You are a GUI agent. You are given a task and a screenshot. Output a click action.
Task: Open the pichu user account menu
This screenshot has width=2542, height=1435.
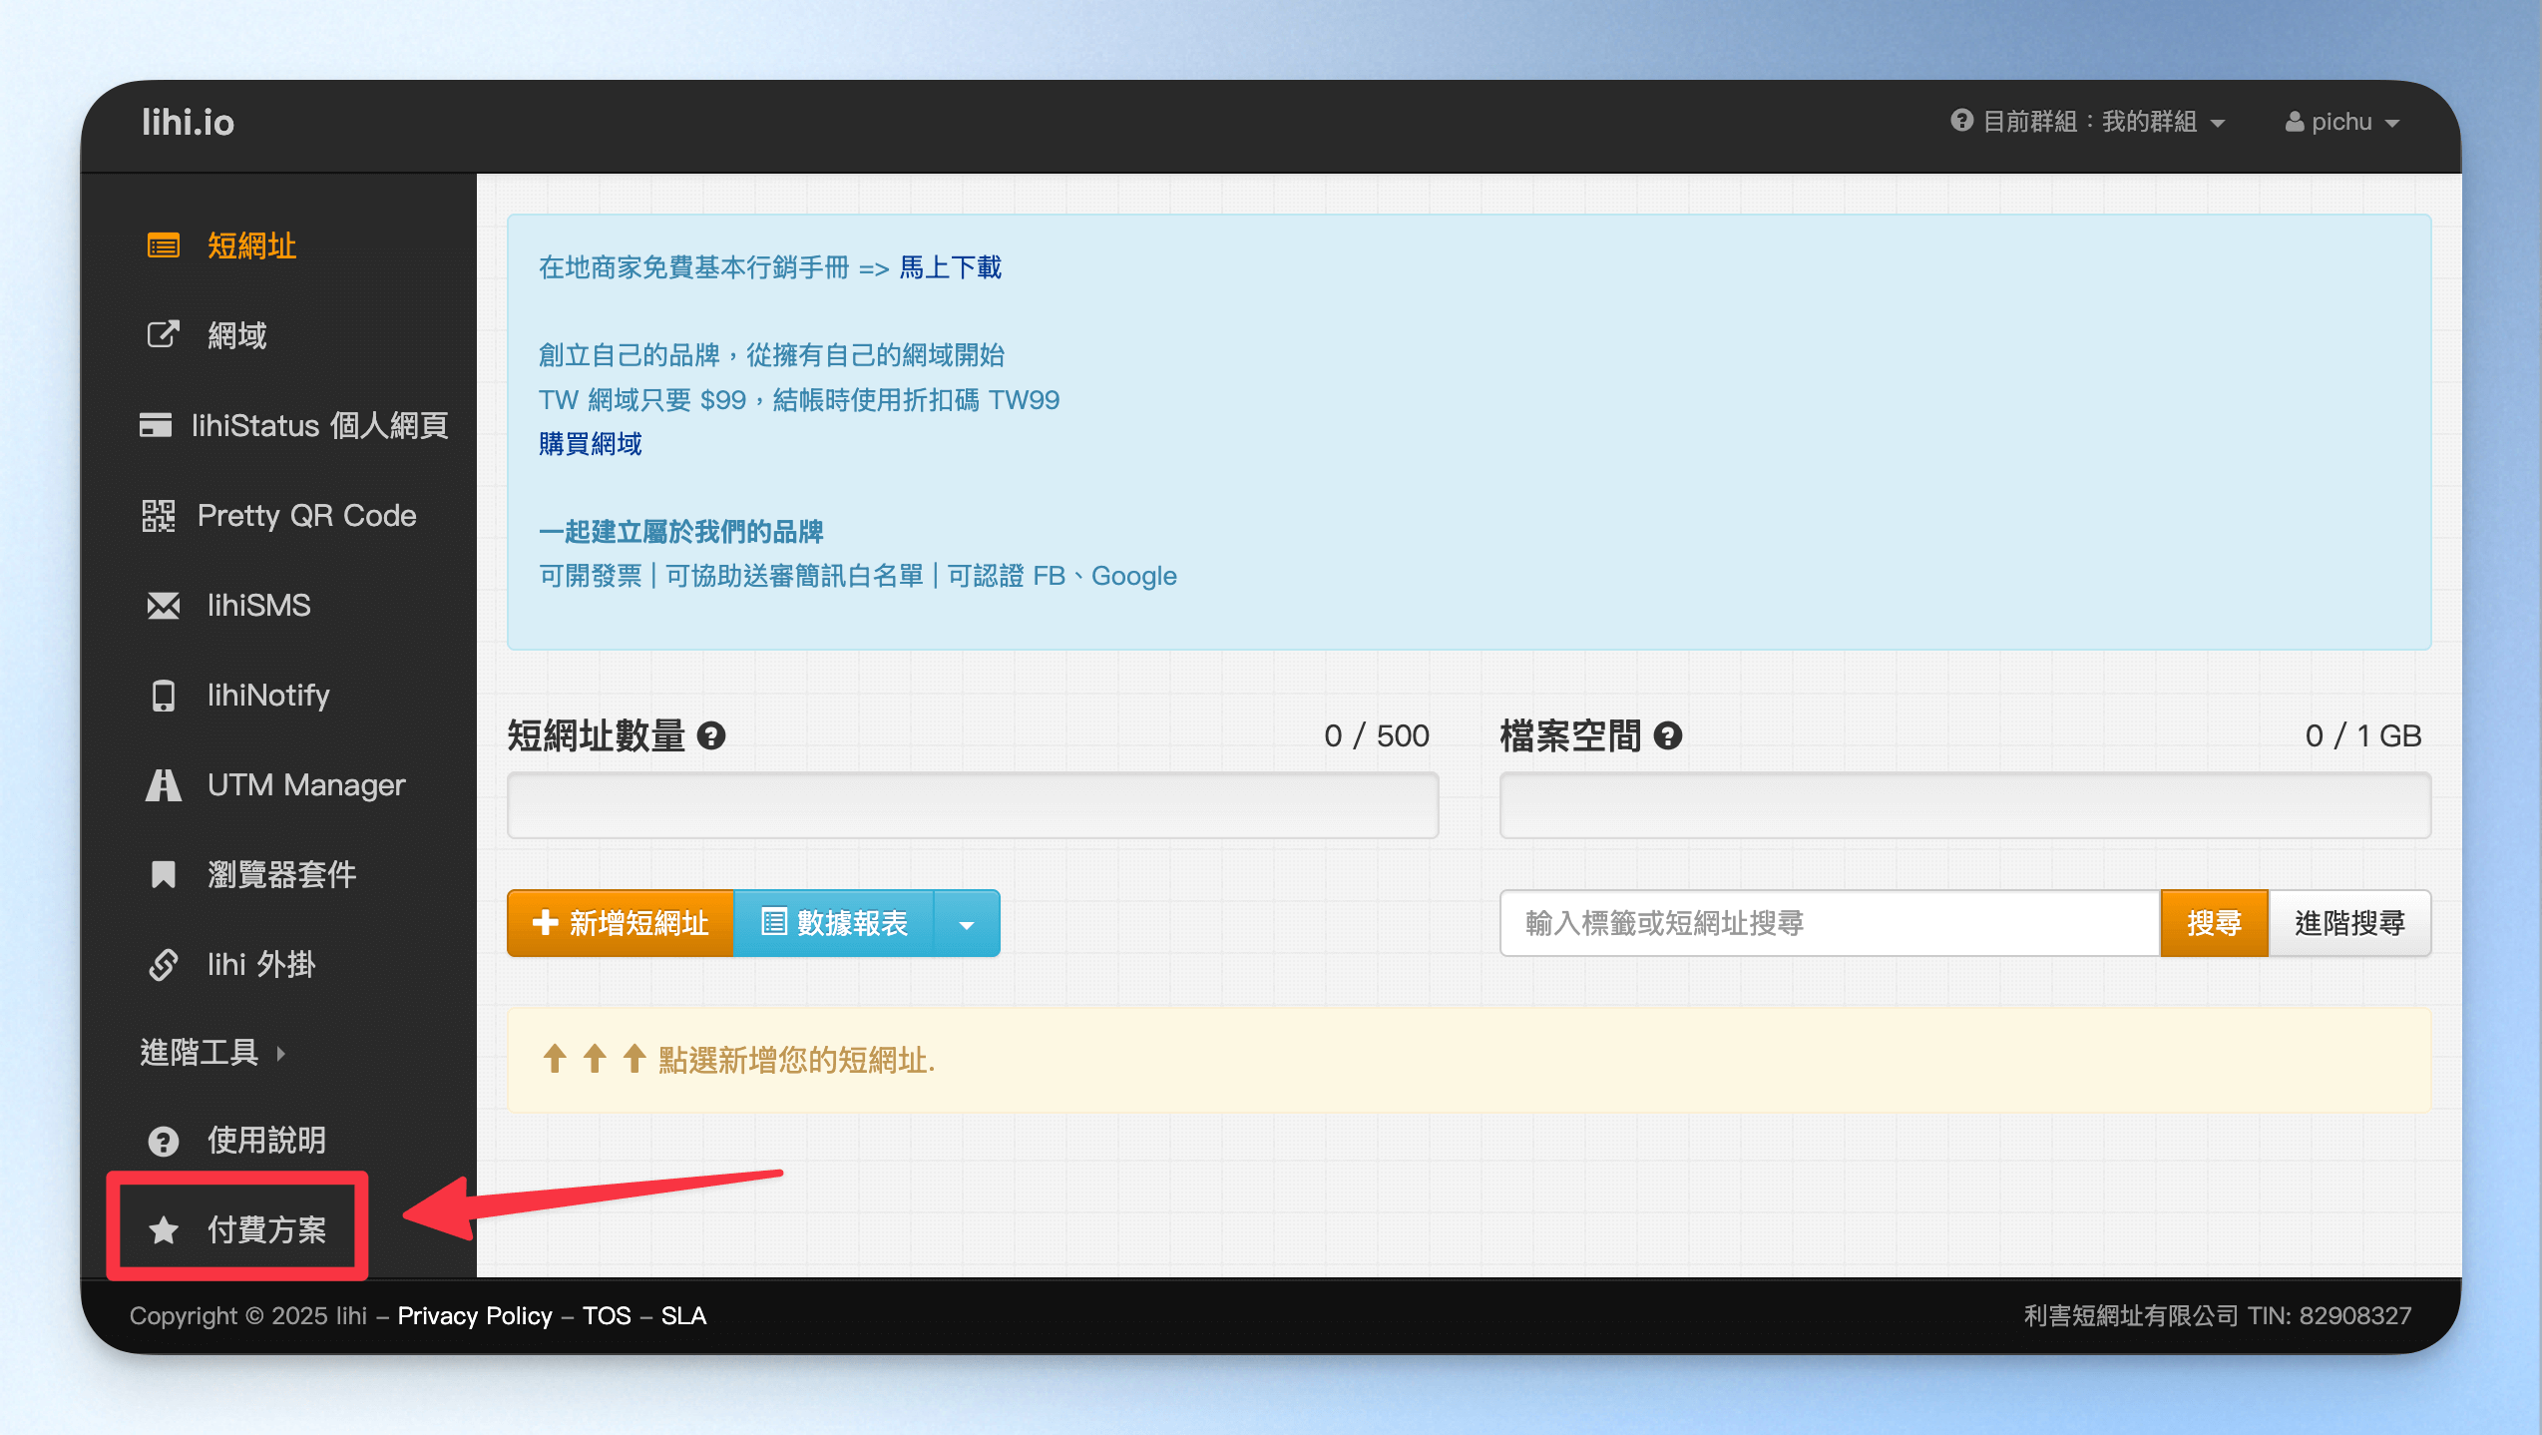pos(2341,123)
